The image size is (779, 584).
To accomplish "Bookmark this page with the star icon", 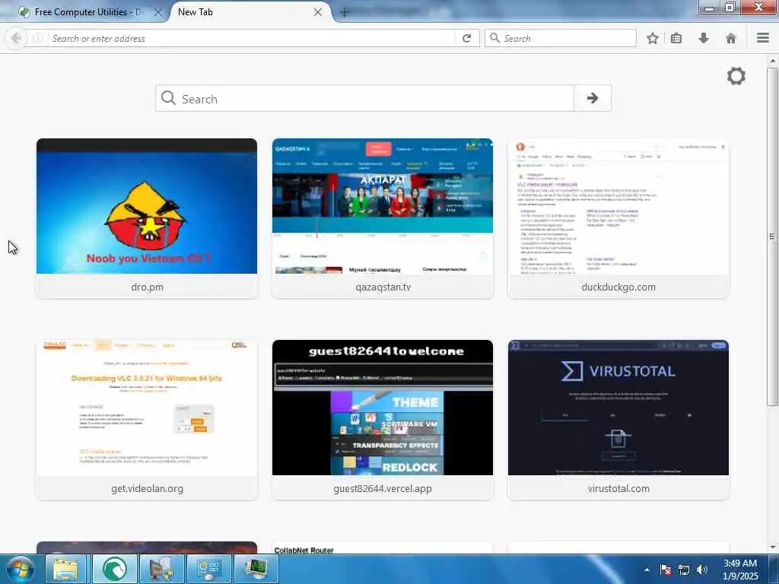I will (652, 38).
